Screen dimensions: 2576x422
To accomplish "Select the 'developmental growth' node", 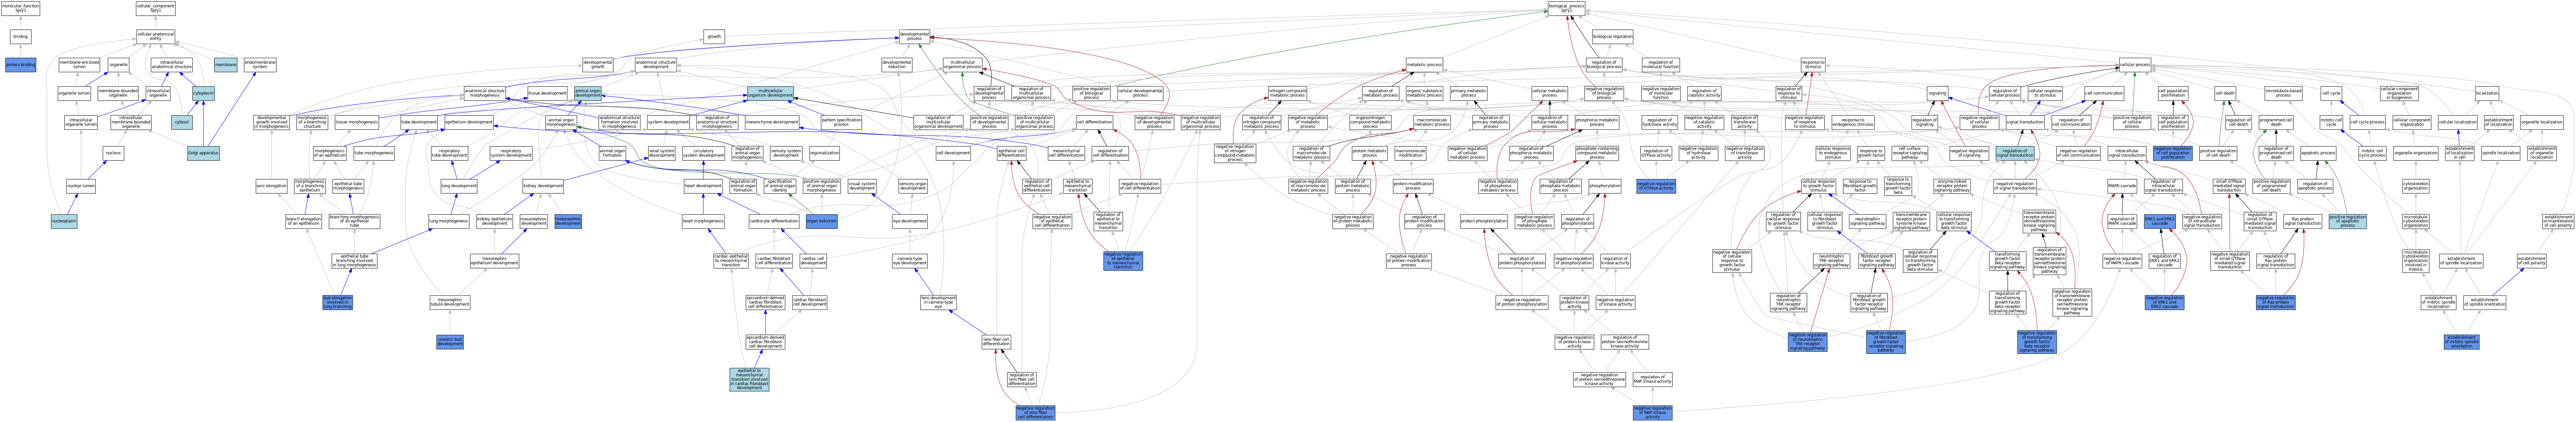I will click(x=598, y=65).
